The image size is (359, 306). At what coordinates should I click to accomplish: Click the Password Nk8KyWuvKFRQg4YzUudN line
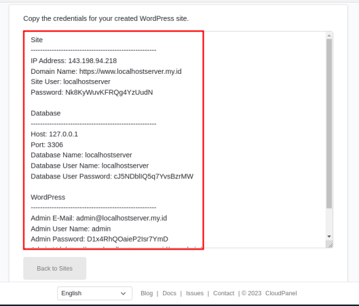[92, 92]
